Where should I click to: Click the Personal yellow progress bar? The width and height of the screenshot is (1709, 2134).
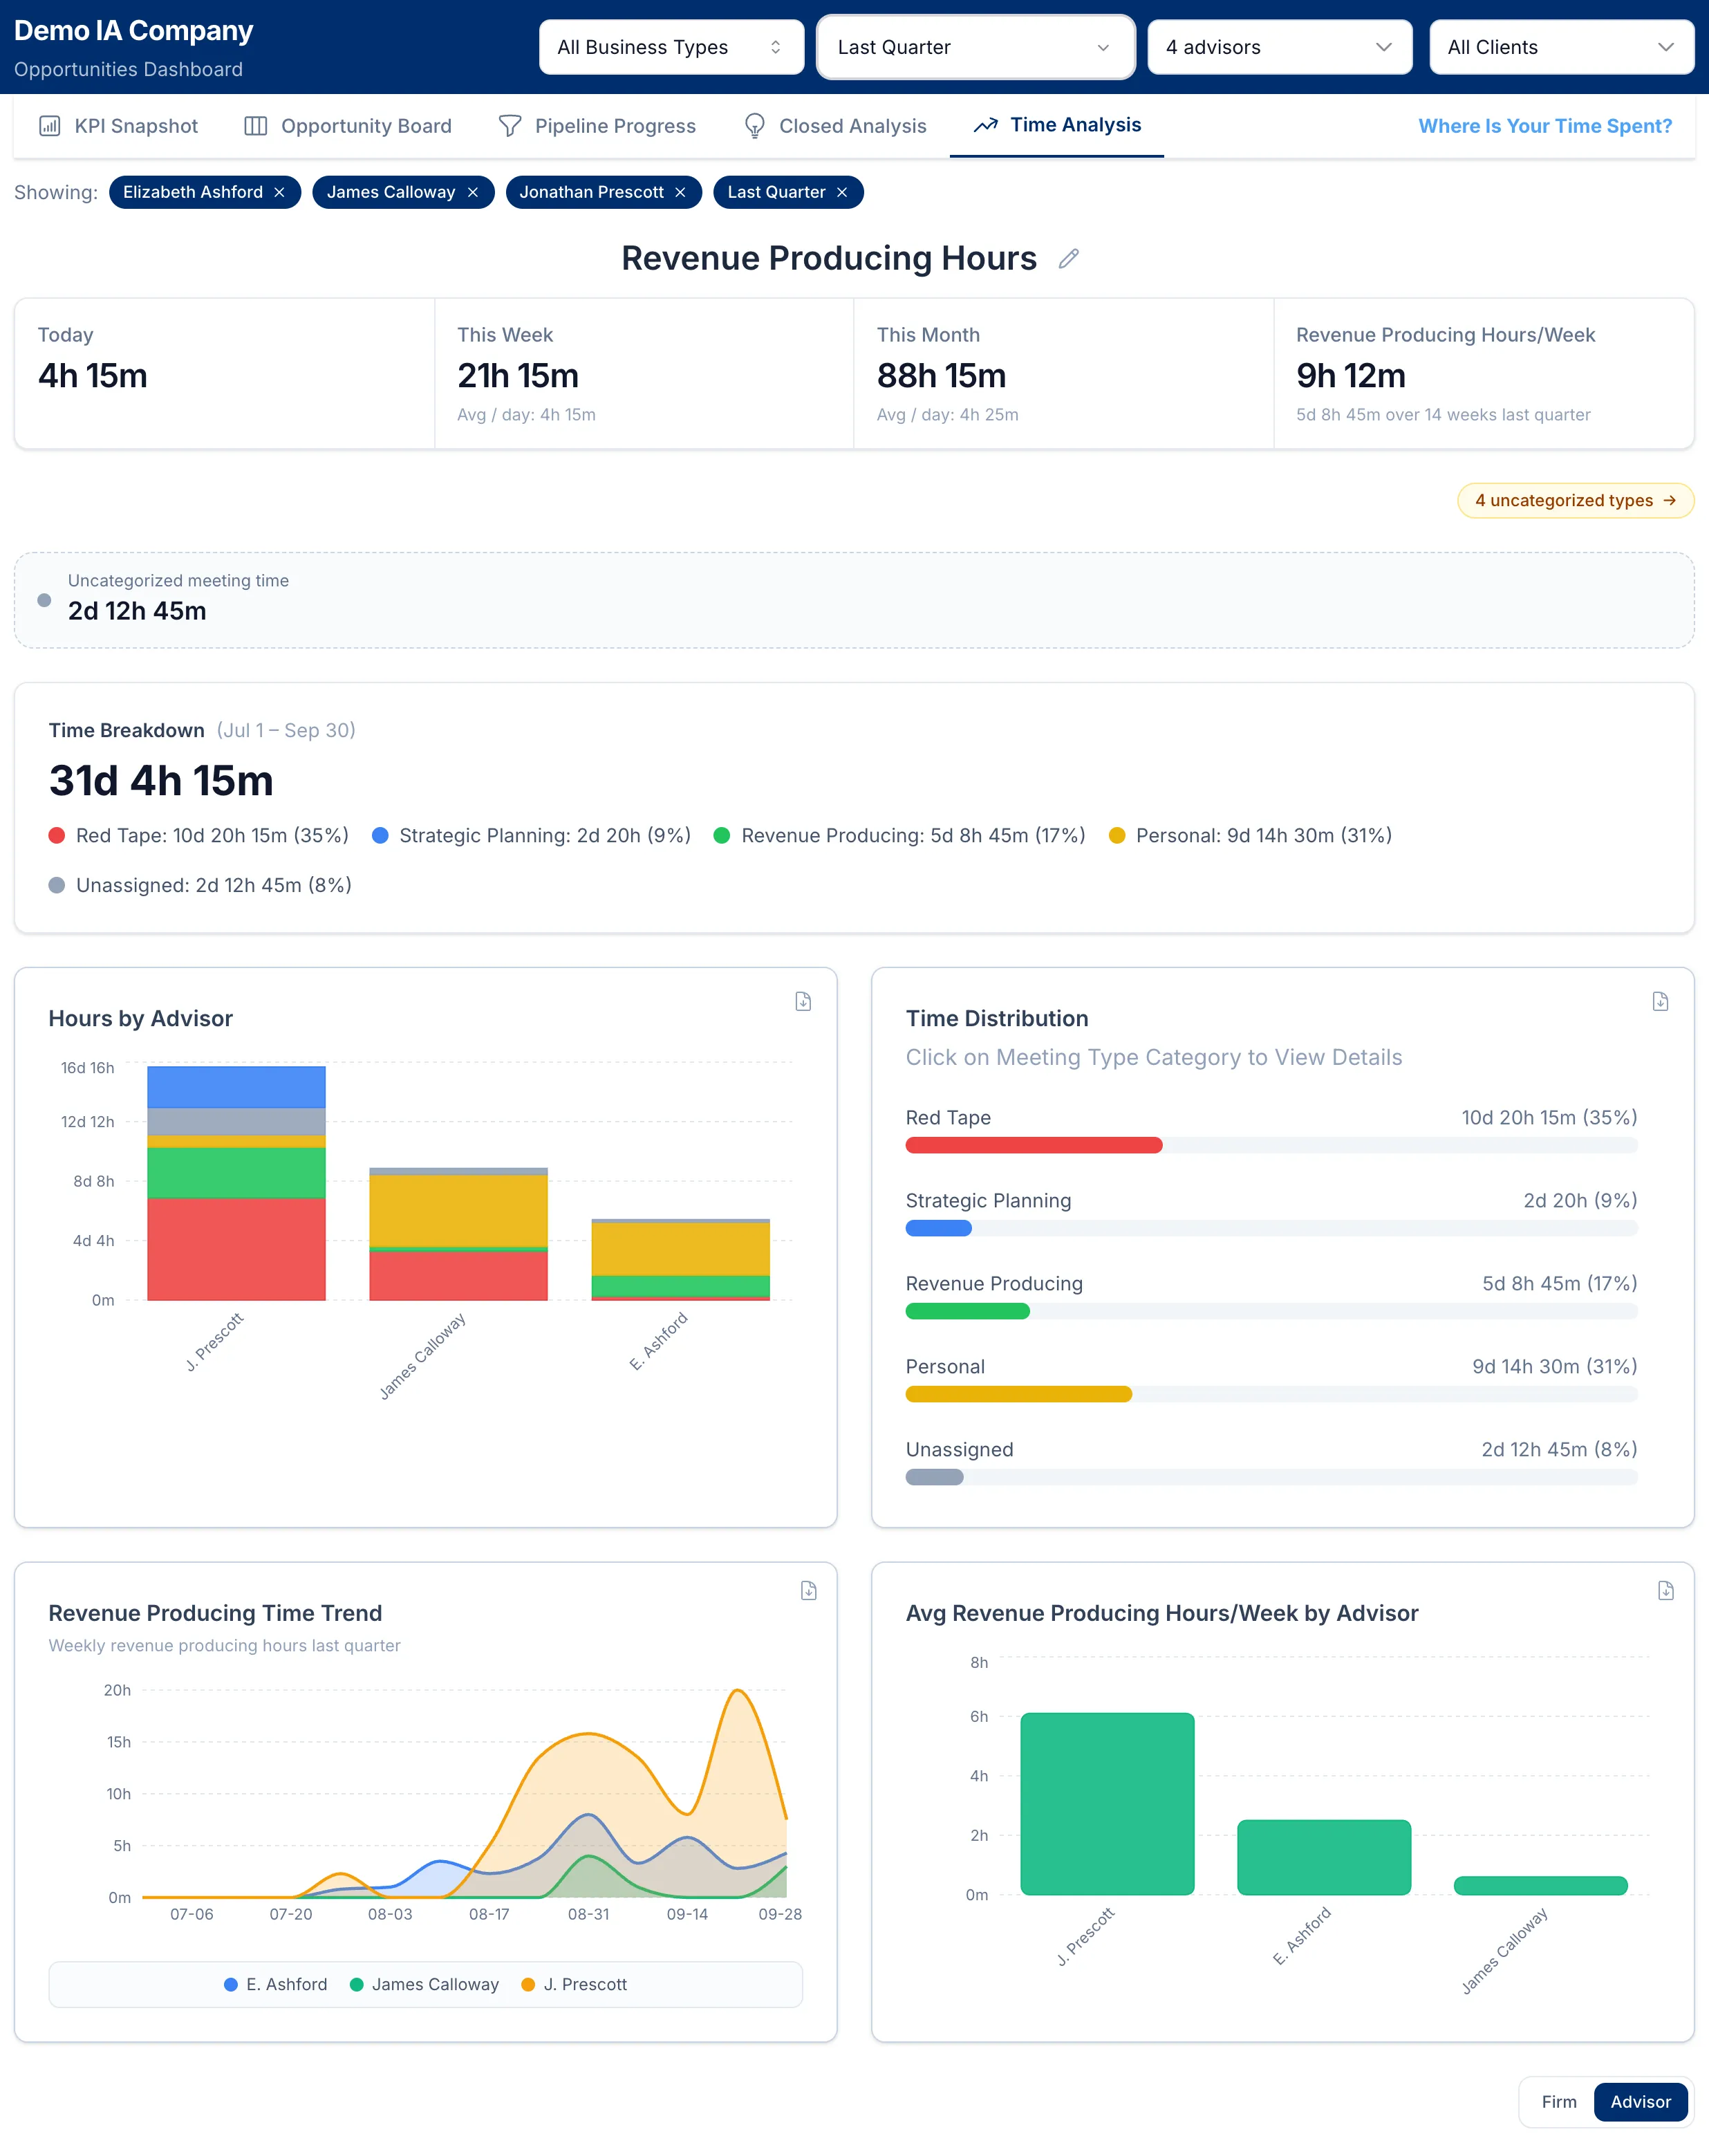pos(1018,1395)
